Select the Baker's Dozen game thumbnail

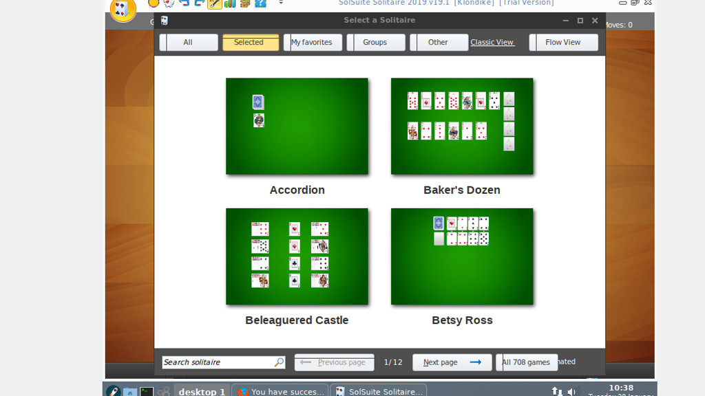pyautogui.click(x=462, y=126)
